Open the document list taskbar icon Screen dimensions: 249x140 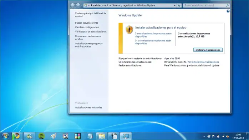click(x=114, y=136)
